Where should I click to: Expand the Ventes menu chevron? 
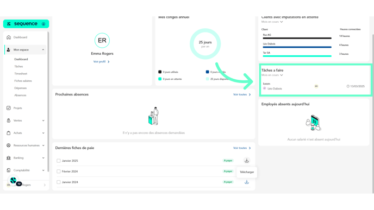(x=43, y=120)
